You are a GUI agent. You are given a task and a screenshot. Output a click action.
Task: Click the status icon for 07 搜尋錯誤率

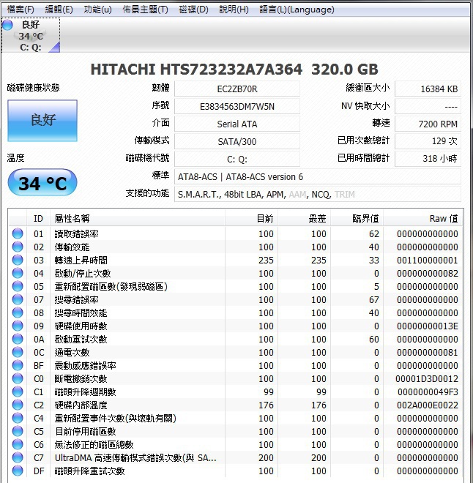(x=18, y=299)
